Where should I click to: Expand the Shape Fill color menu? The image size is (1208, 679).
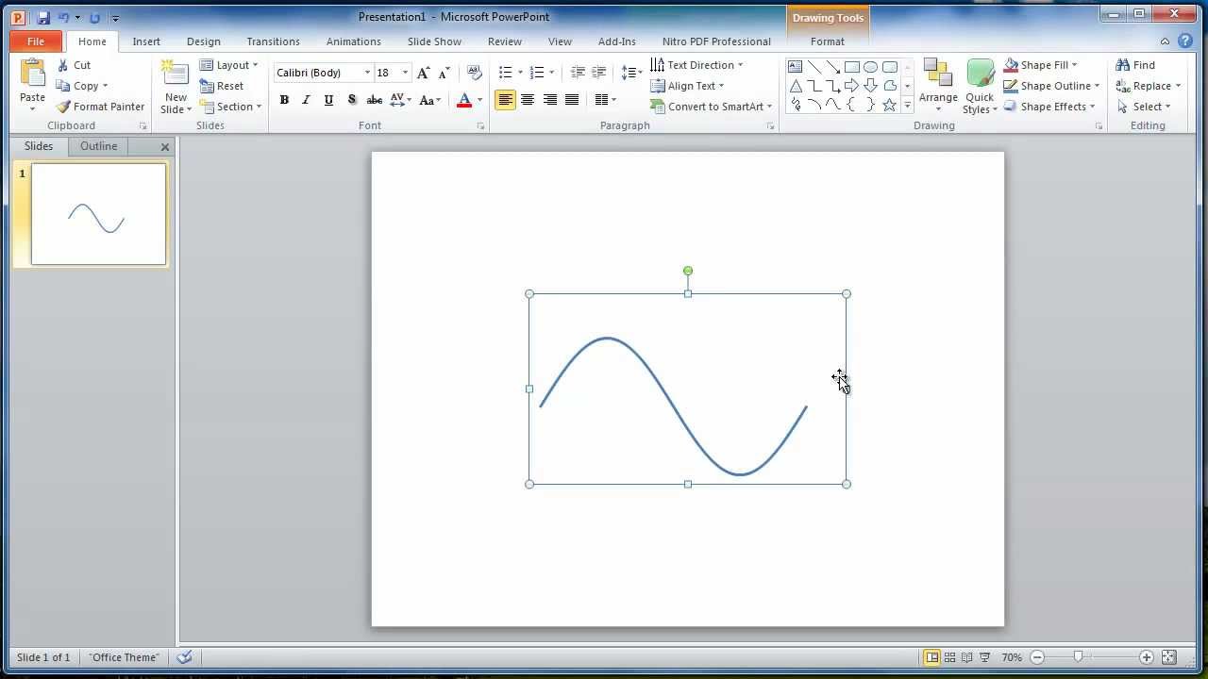click(1074, 64)
